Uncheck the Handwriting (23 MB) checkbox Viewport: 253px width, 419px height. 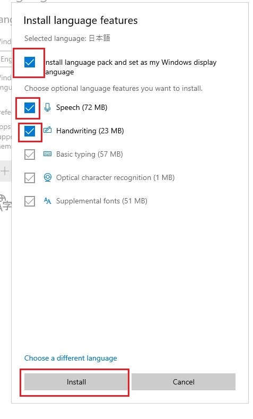tap(30, 131)
